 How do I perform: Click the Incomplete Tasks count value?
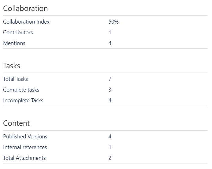[x=110, y=100]
